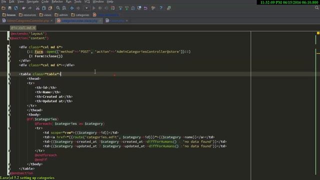Viewport: 320px width, 180px height.
Task: Open the Tools menu
Action: click(x=77, y=1)
